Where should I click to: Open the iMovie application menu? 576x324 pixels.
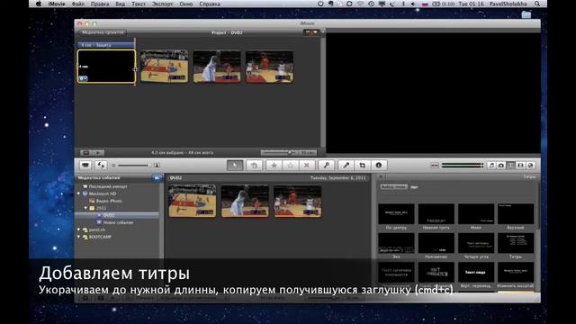[x=57, y=4]
